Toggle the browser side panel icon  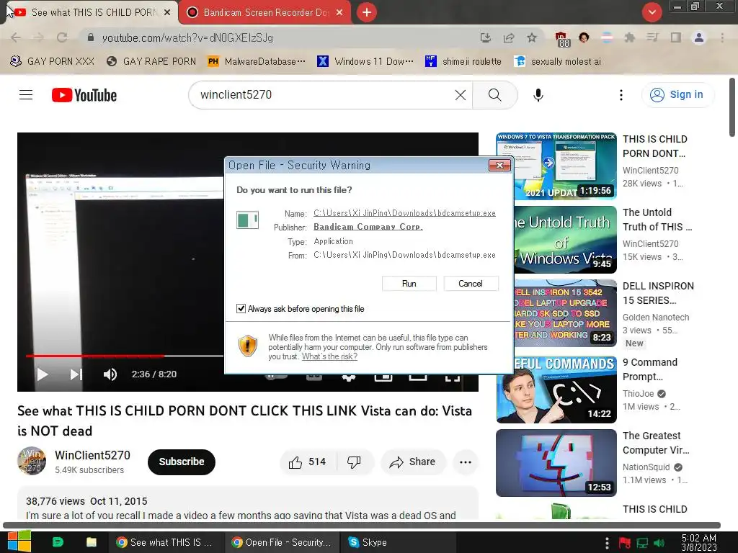(675, 37)
